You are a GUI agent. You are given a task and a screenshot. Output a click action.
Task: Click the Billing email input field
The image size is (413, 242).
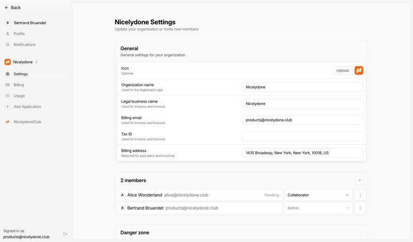[303, 120]
